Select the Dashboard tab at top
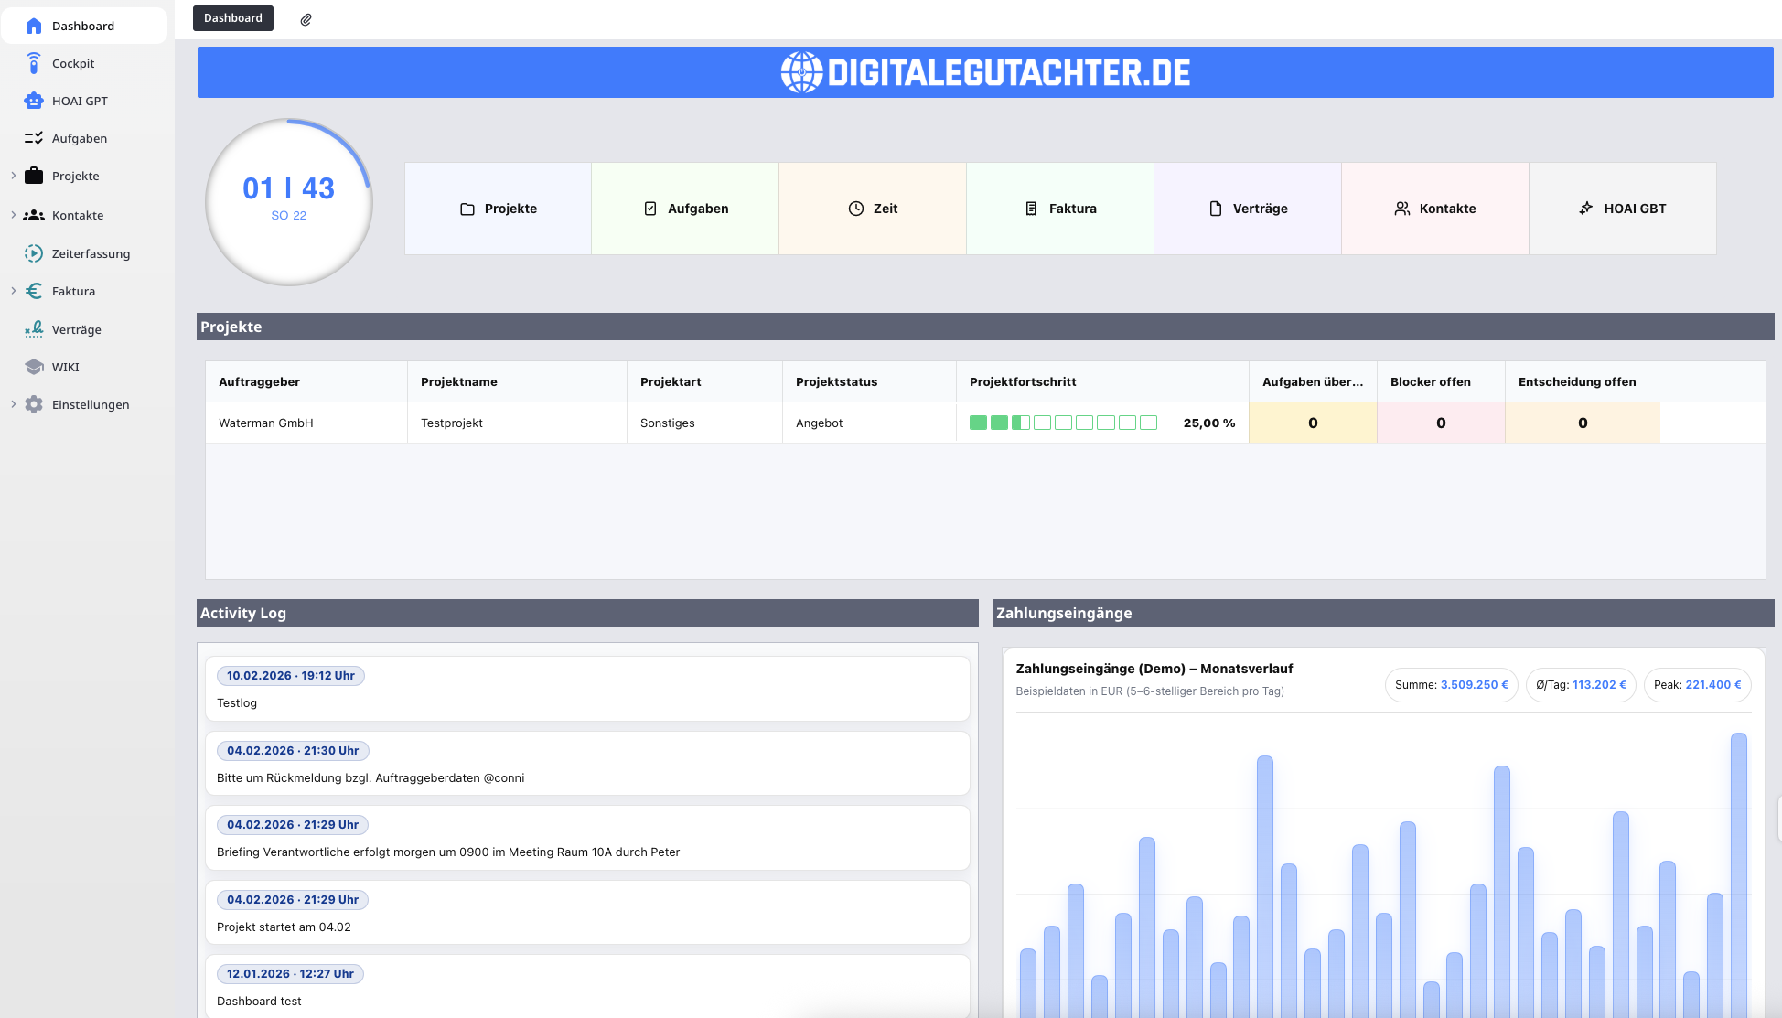The image size is (1782, 1018). coord(233,18)
